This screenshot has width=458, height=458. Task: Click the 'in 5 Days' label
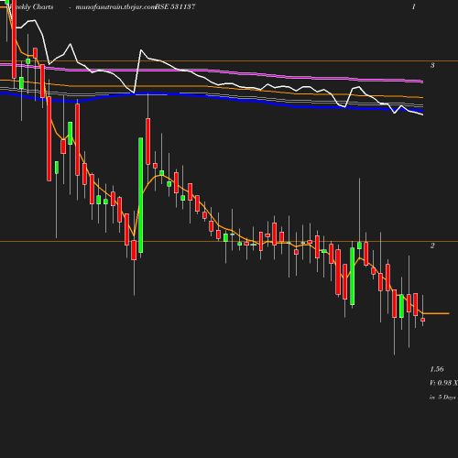tap(442, 398)
